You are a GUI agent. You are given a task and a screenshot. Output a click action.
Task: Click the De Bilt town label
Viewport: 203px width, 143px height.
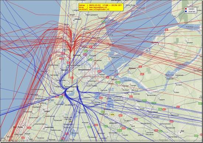click(x=127, y=121)
